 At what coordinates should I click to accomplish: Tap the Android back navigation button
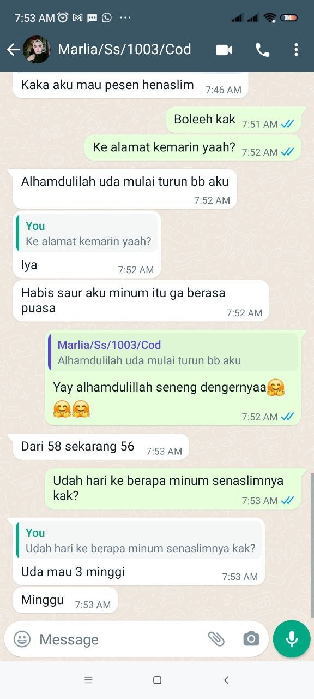pos(226,680)
